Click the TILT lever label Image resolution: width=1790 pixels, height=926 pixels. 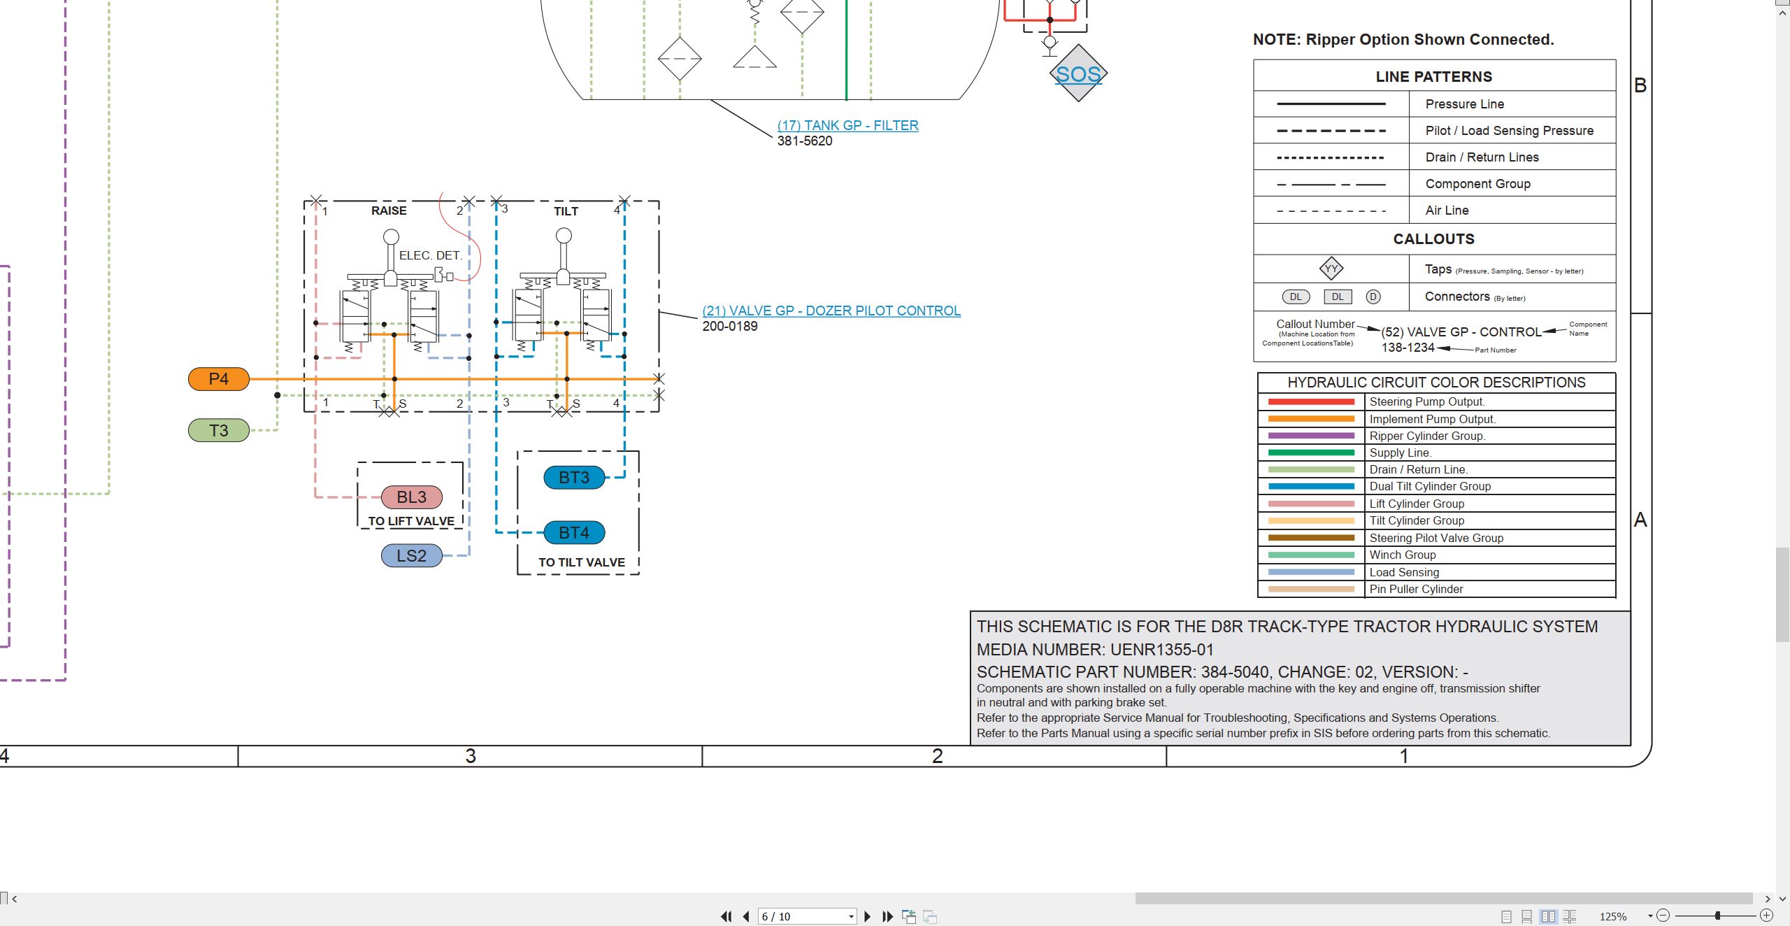click(566, 211)
